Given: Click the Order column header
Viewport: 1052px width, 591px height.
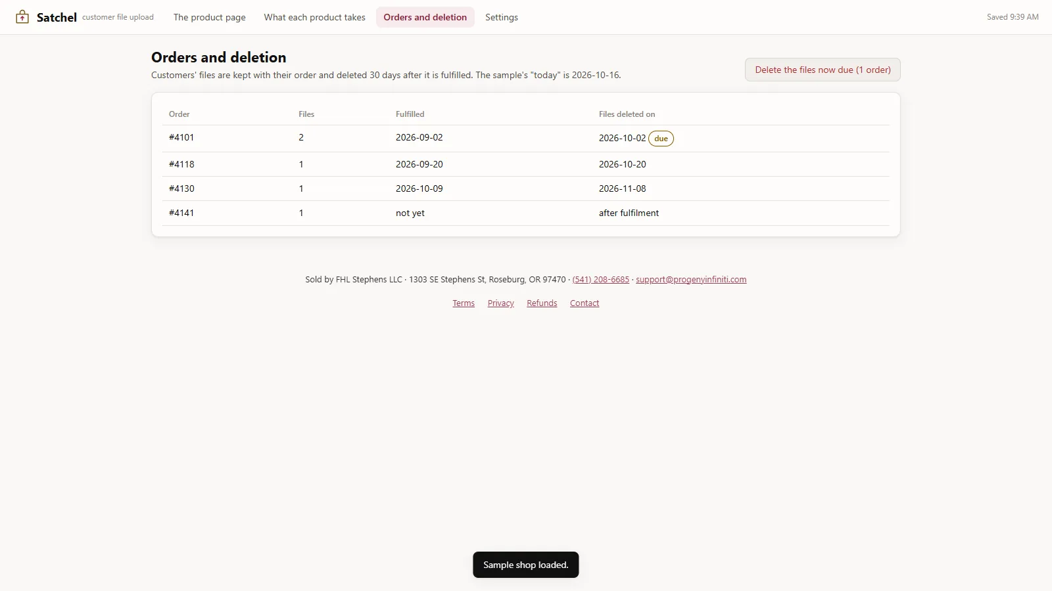Looking at the screenshot, I should pyautogui.click(x=179, y=114).
